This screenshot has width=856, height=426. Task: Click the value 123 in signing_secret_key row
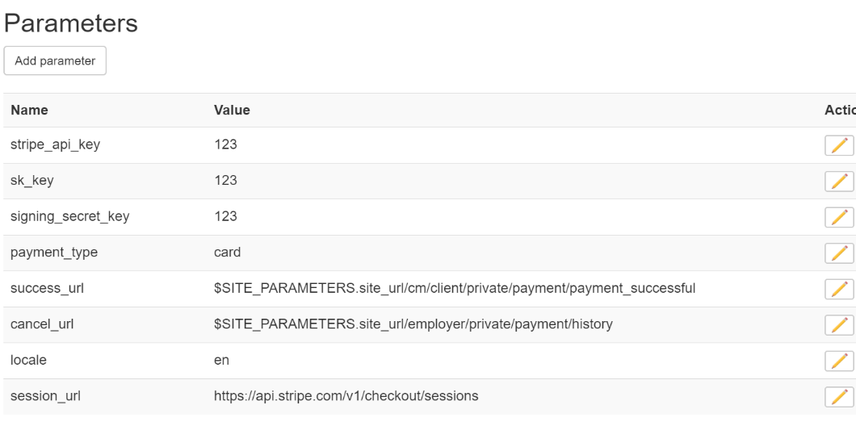(225, 216)
